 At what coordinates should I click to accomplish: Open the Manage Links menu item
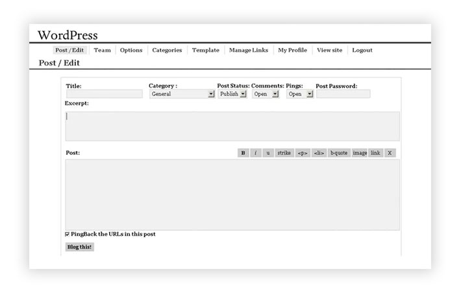click(249, 50)
